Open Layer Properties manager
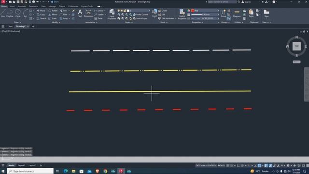Viewport: 309px width, 174px height. click(x=112, y=14)
